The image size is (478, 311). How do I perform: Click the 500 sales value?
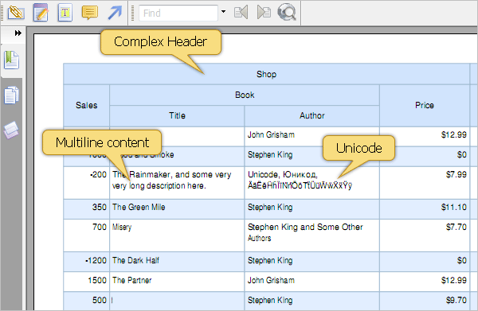click(x=100, y=301)
